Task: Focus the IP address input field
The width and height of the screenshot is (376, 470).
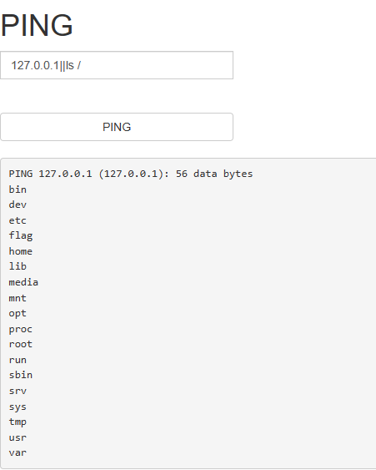Action: tap(117, 65)
